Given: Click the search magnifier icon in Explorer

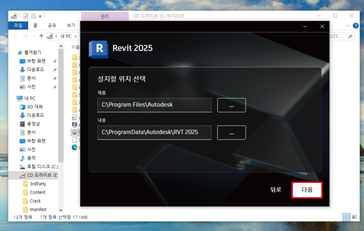Looking at the screenshot, I should pyautogui.click(x=350, y=36).
